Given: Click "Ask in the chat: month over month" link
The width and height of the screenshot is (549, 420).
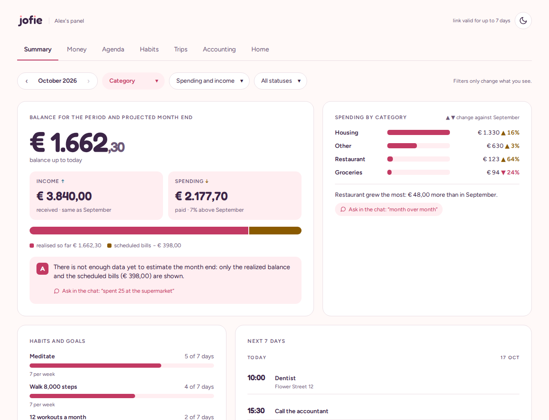Looking at the screenshot, I should (389, 210).
